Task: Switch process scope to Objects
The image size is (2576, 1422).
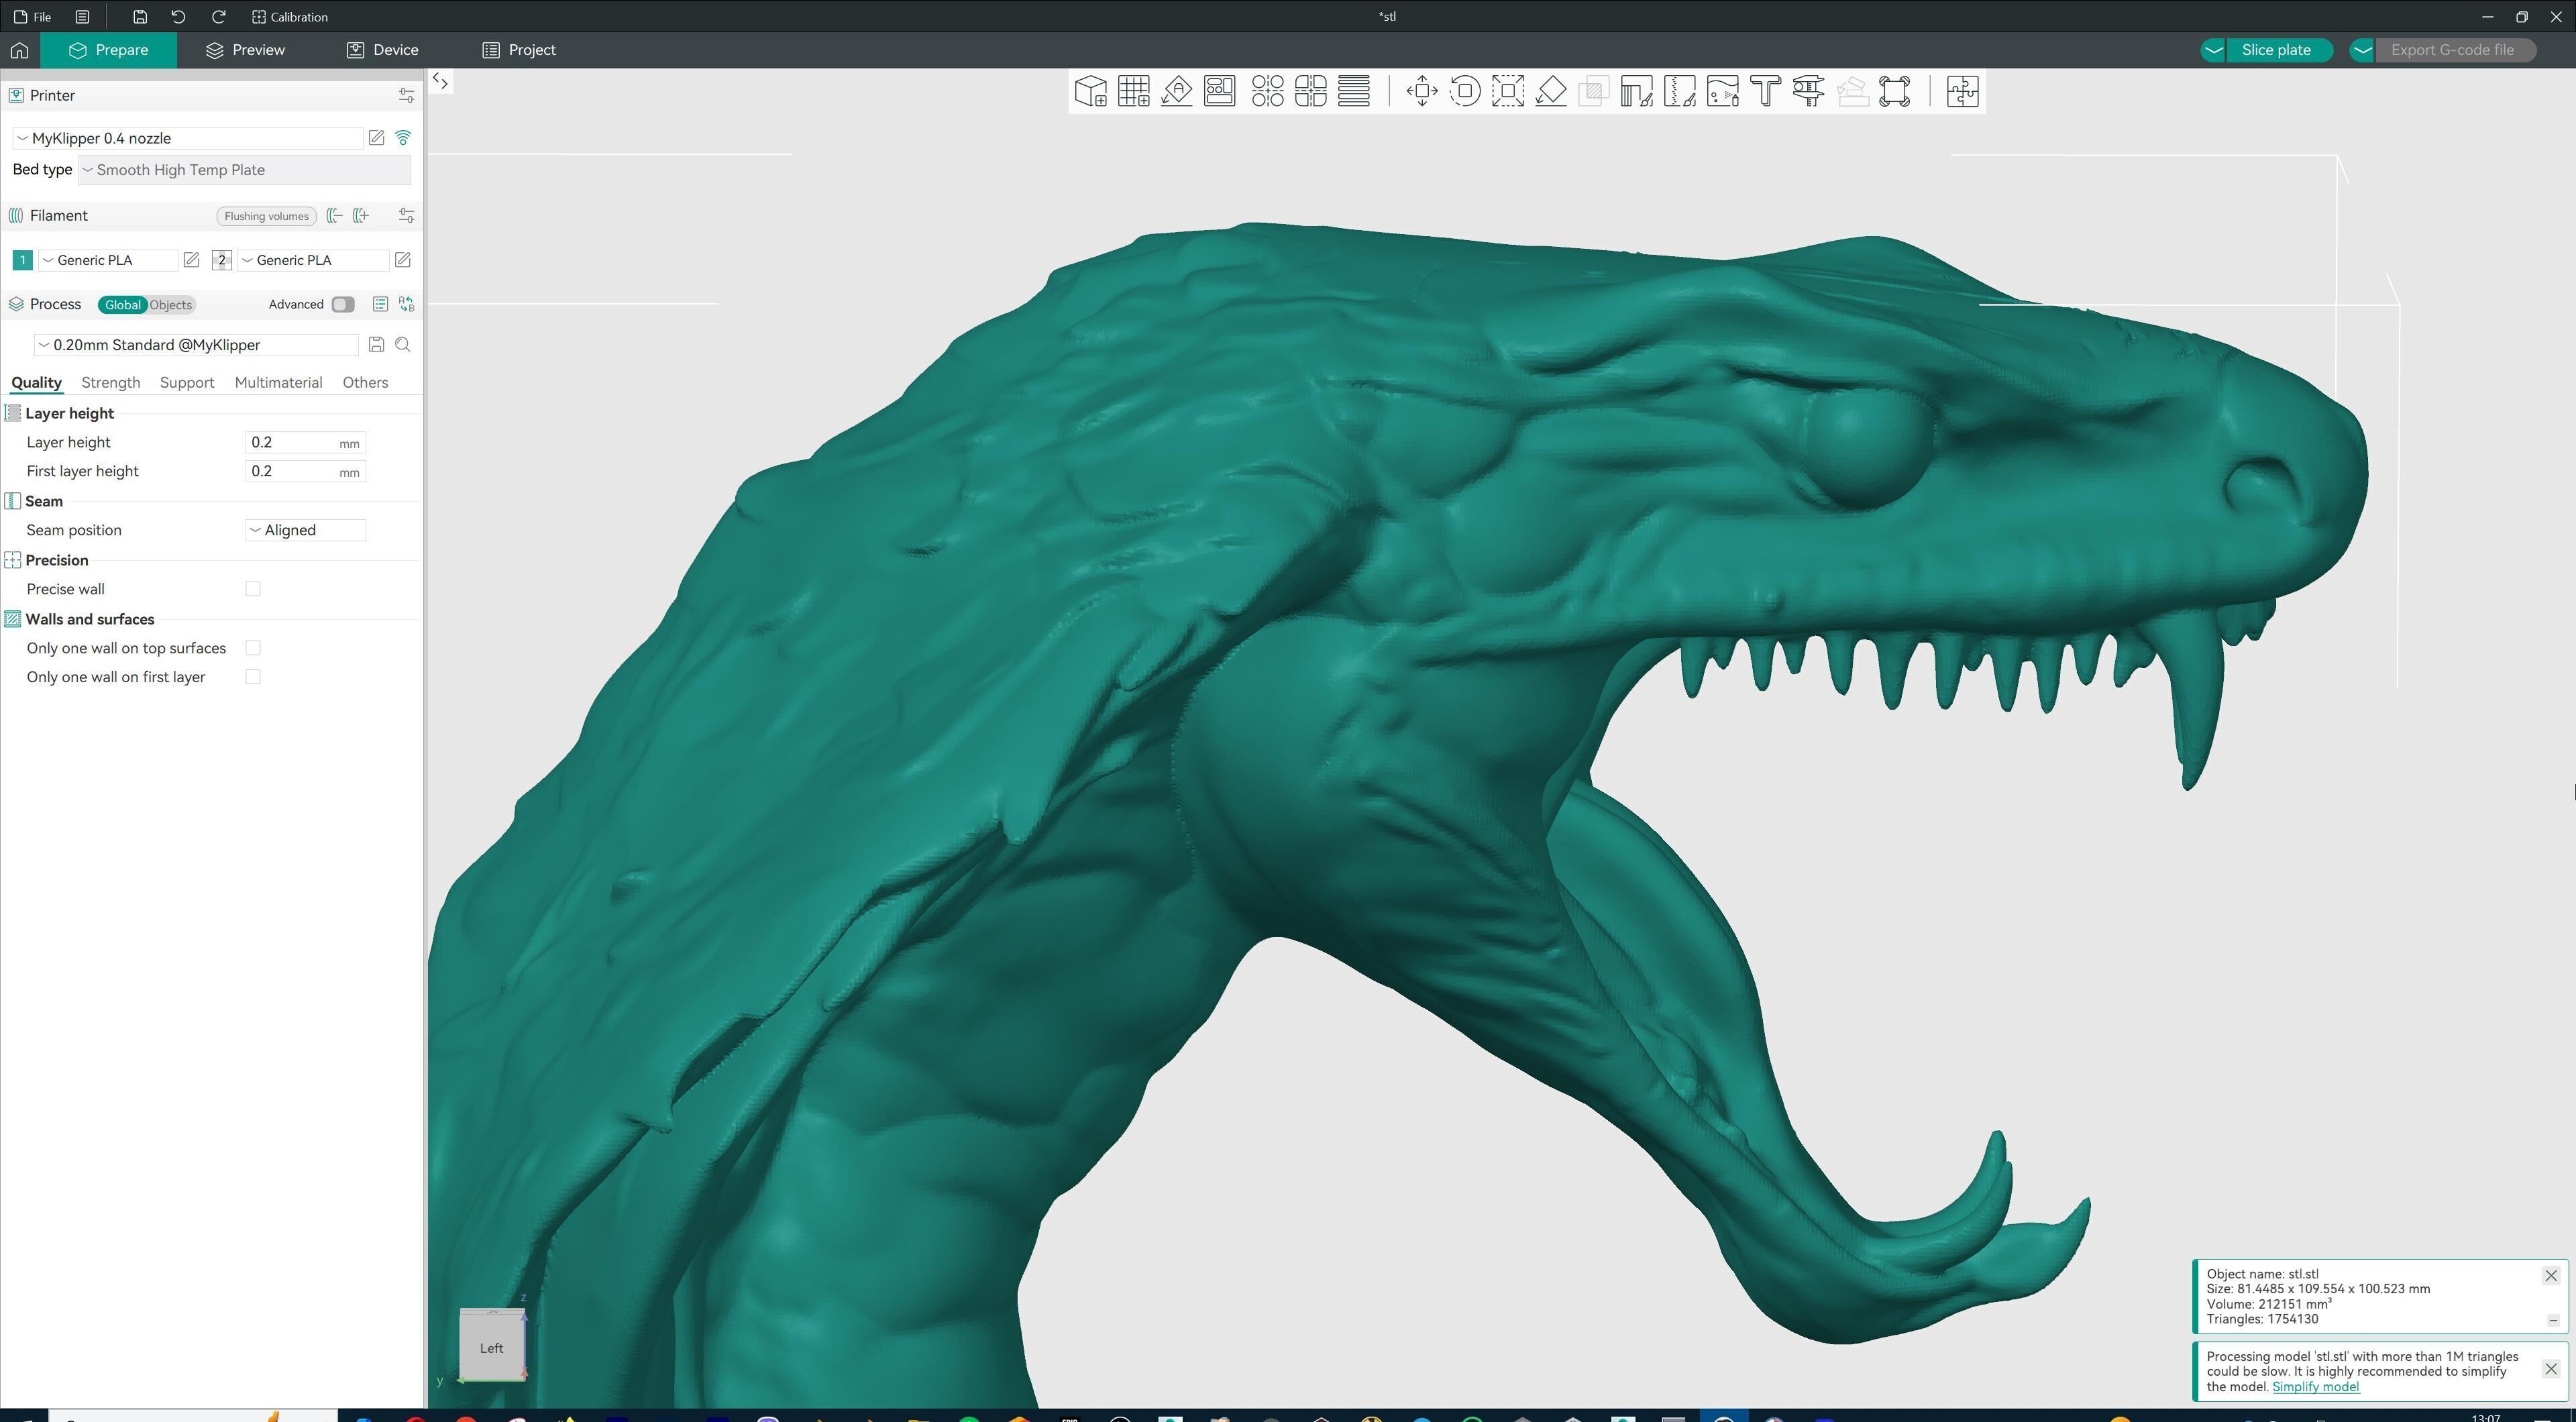Action: [x=171, y=305]
